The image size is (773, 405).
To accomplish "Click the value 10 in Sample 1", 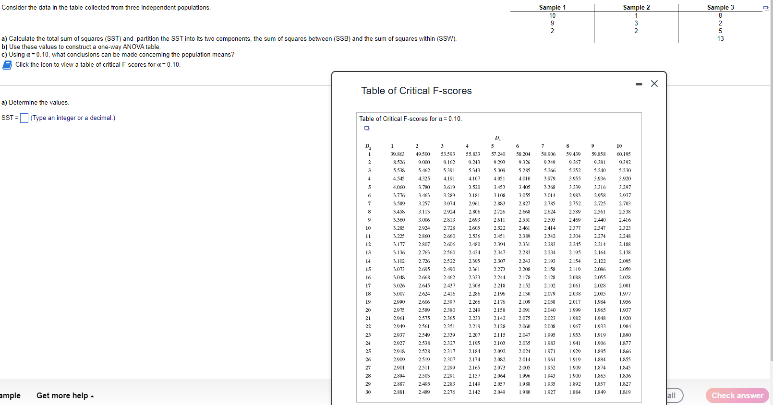I will pyautogui.click(x=552, y=15).
